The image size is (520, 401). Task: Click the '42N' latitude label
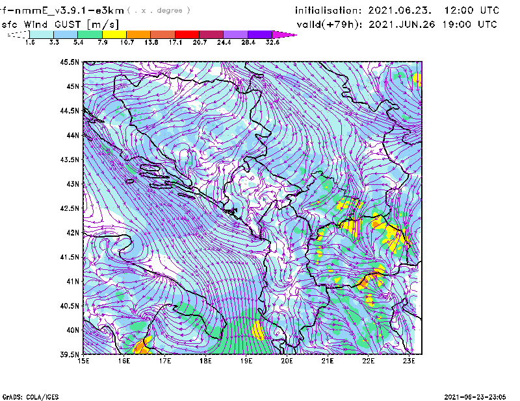pos(73,233)
